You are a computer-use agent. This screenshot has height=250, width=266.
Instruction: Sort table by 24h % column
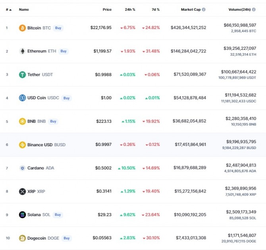pyautogui.click(x=131, y=9)
